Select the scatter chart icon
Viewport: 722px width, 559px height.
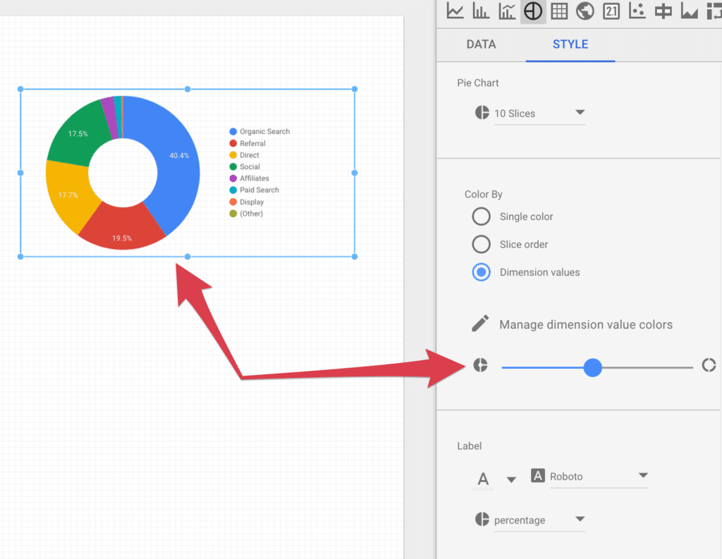pyautogui.click(x=637, y=11)
